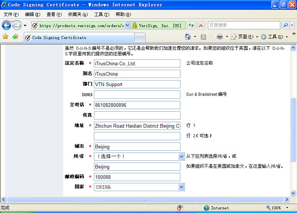
Task: Open the 州/省 state selection dropdown
Action: point(181,157)
